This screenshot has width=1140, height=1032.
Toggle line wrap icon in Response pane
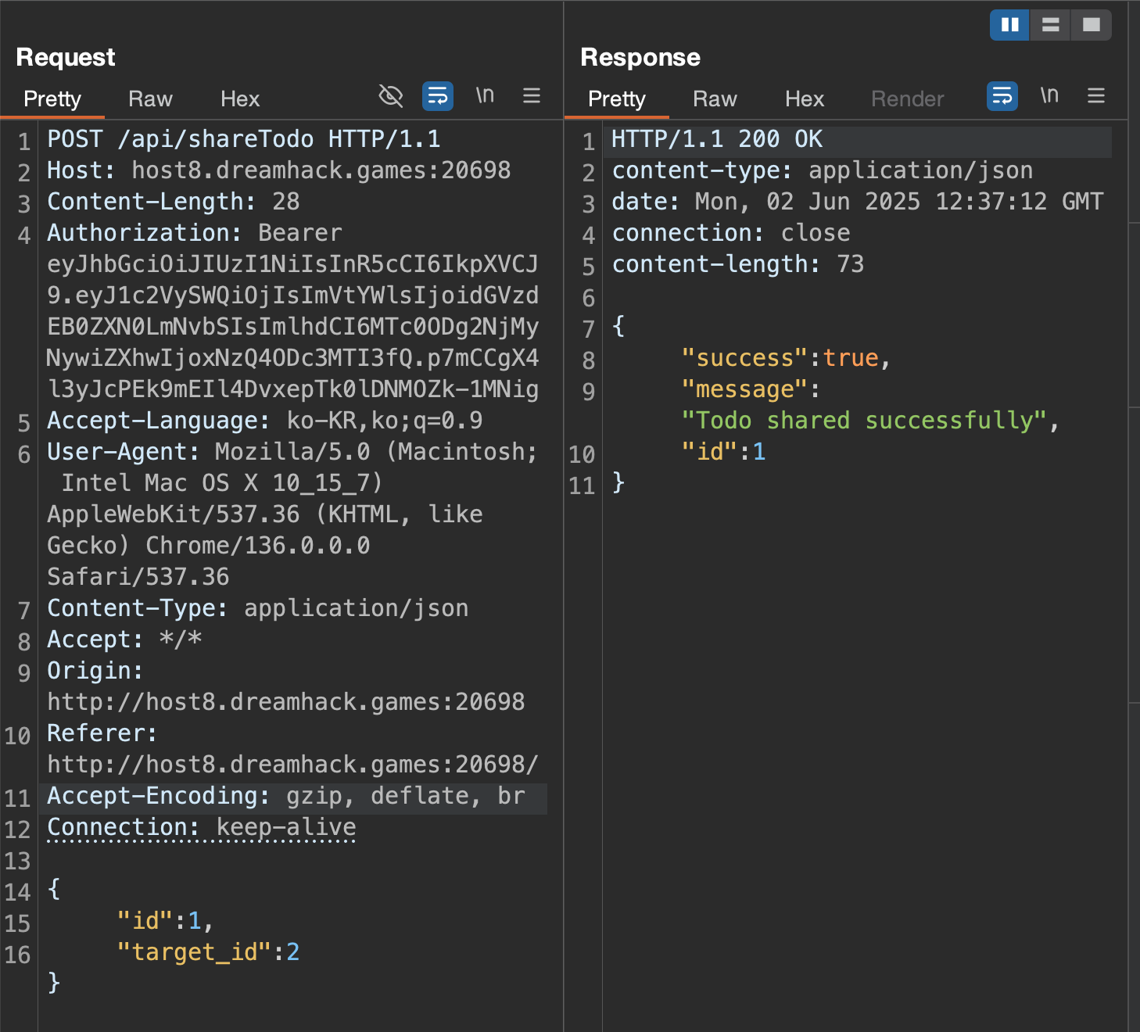[x=1002, y=96]
